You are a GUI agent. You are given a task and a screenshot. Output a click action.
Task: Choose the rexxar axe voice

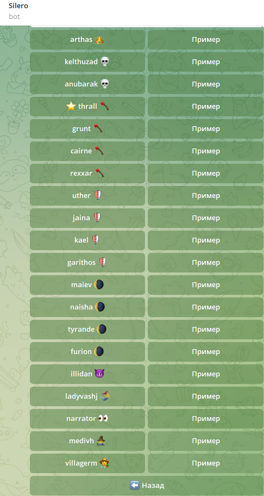pyautogui.click(x=87, y=173)
